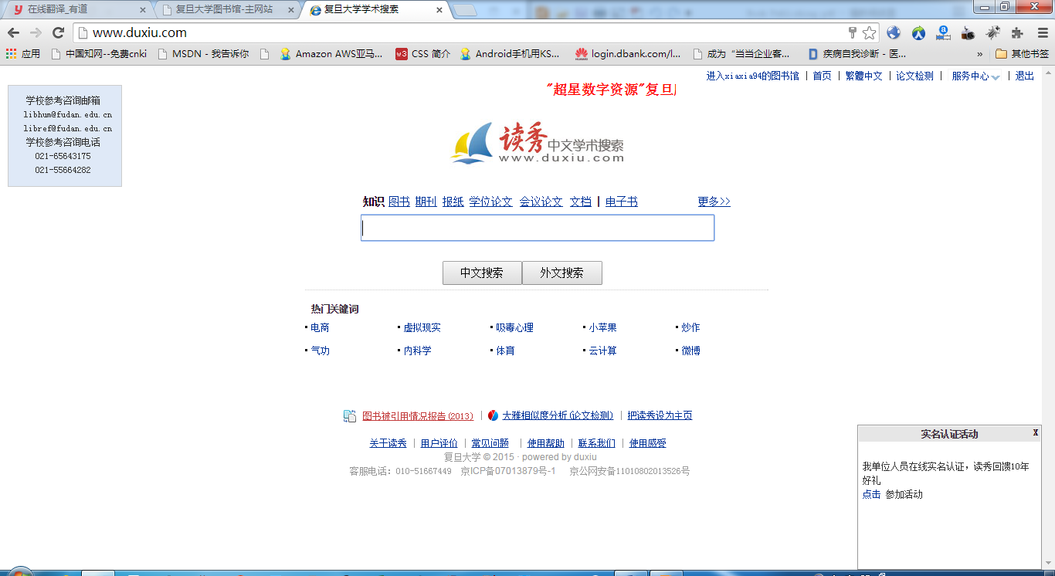1055x576 pixels.
Task: Click the browser forward arrow
Action: (x=36, y=32)
